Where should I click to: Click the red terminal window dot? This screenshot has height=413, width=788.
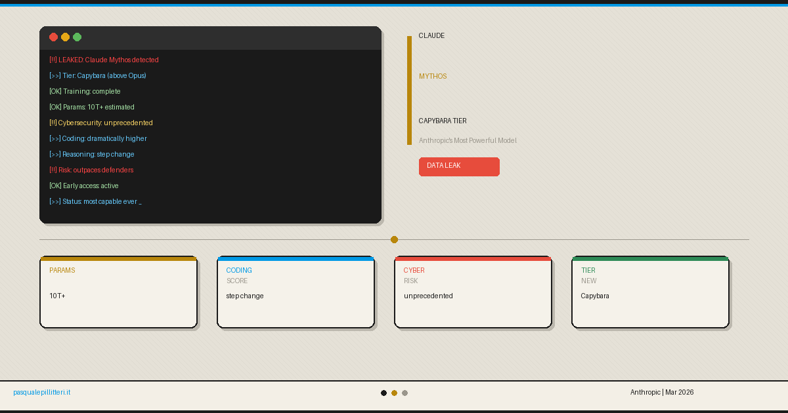tap(54, 37)
